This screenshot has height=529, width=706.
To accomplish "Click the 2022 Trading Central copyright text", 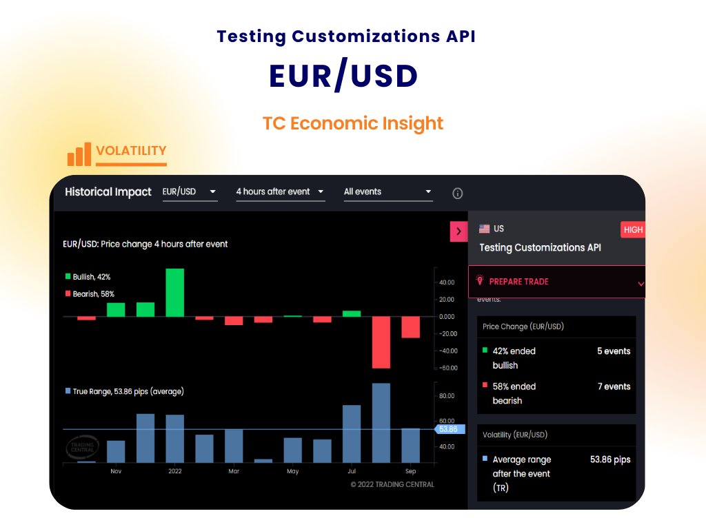I will [392, 484].
